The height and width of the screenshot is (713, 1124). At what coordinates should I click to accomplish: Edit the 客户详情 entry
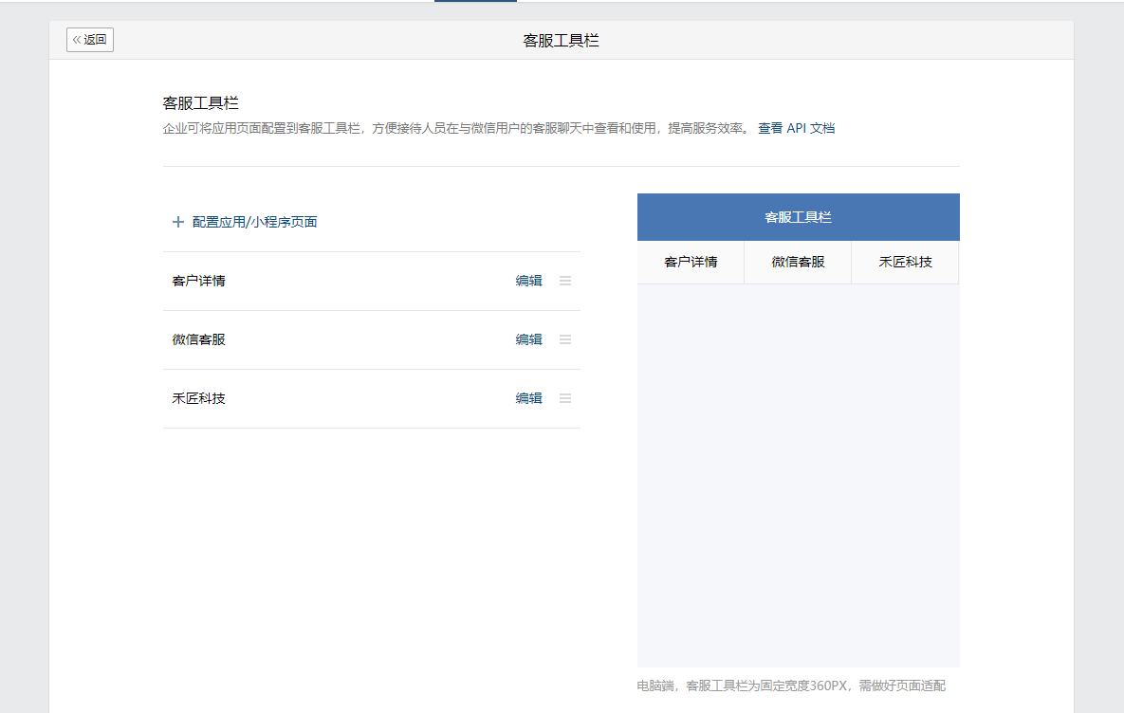coord(528,281)
